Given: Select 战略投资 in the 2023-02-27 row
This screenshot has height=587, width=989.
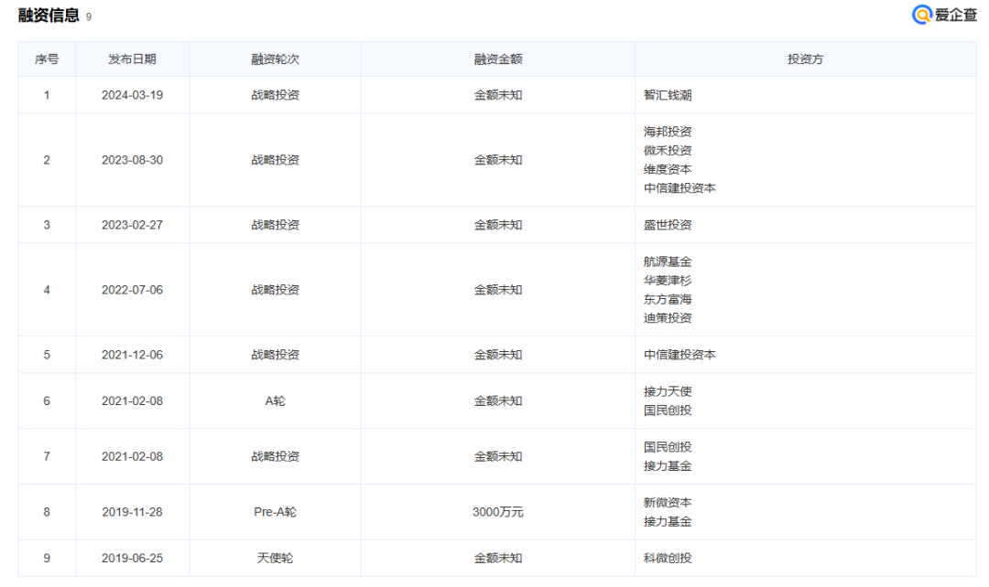Looking at the screenshot, I should click(275, 225).
